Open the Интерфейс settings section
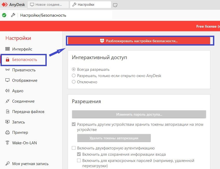220x169 pixels. (x=22, y=49)
